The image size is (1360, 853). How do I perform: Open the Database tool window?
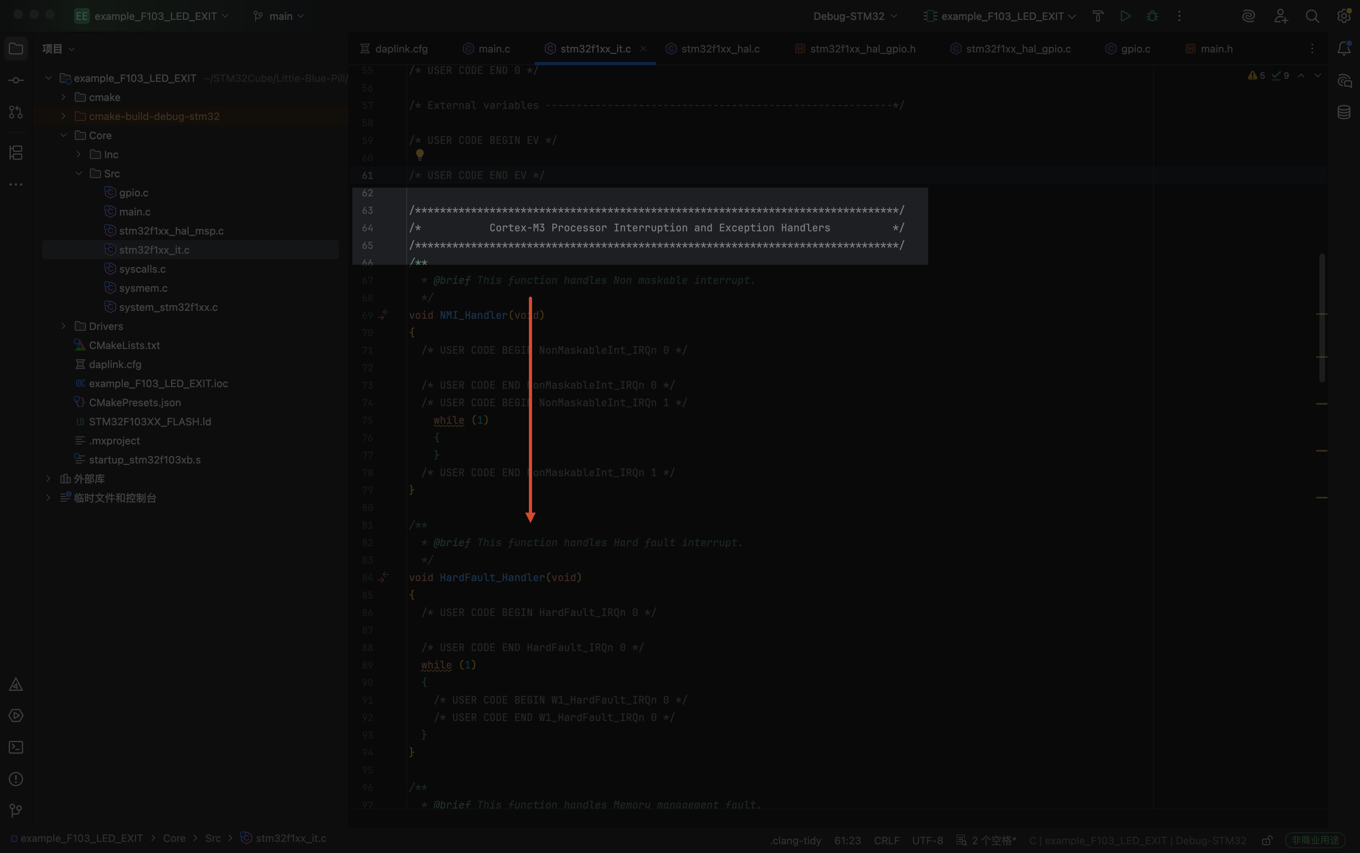1344,112
